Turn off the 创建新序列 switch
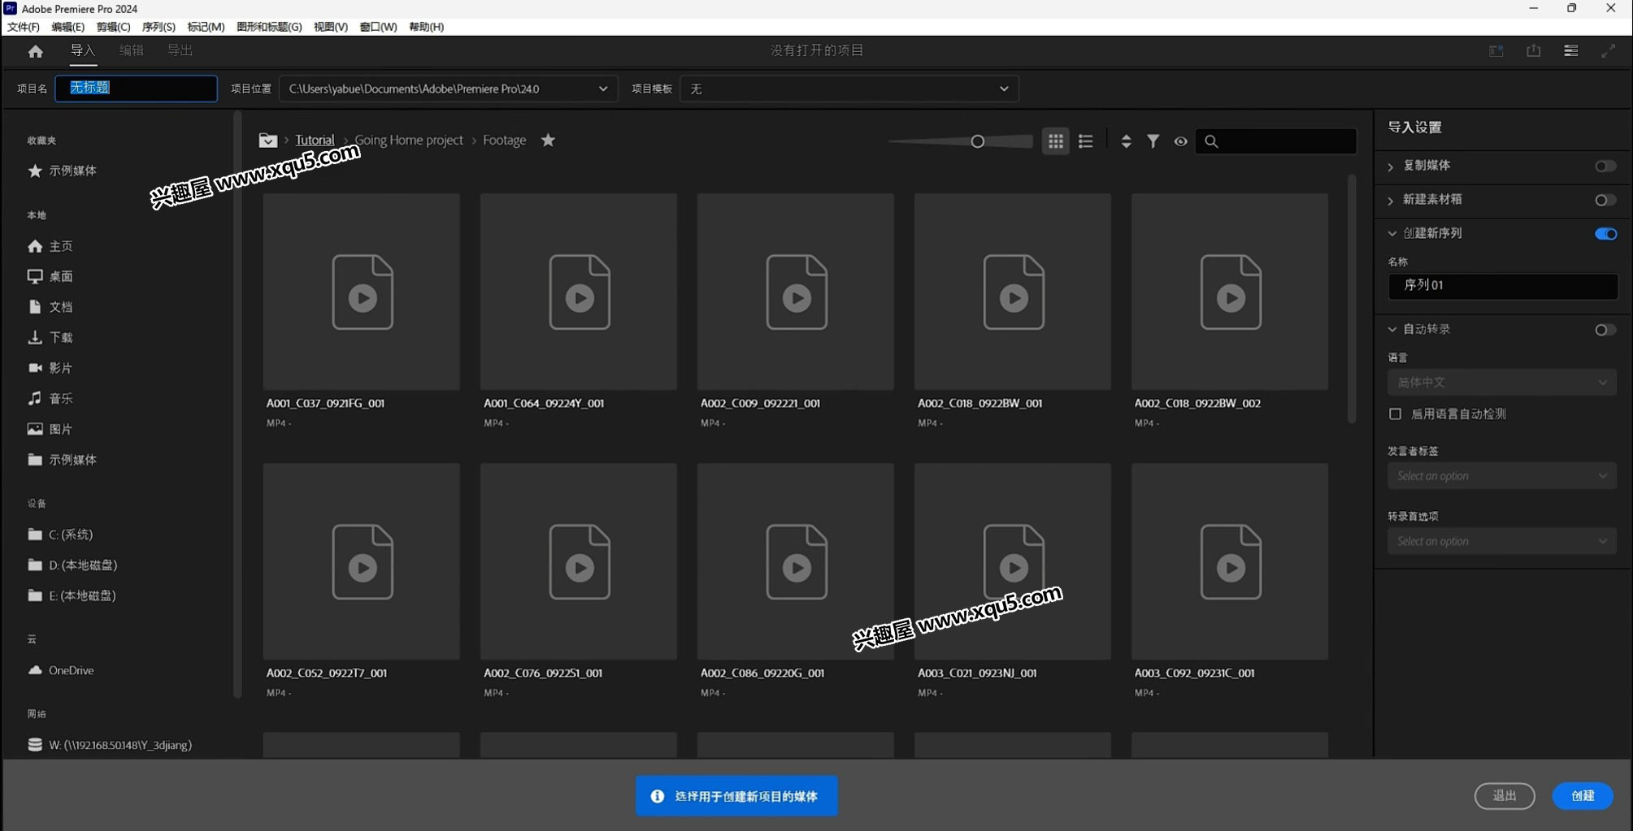Screen dimensions: 1633x831 click(1605, 234)
